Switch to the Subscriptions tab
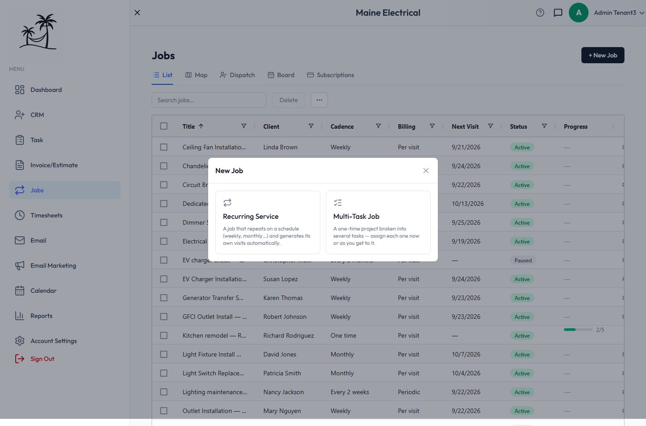The image size is (646, 426). tap(331, 75)
